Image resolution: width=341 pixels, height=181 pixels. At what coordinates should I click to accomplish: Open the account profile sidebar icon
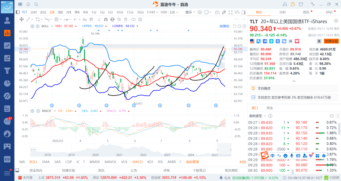(7, 21)
